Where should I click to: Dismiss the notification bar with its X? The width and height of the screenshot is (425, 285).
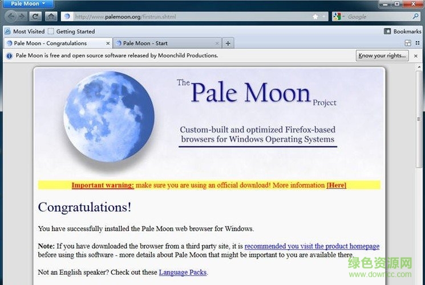point(416,56)
